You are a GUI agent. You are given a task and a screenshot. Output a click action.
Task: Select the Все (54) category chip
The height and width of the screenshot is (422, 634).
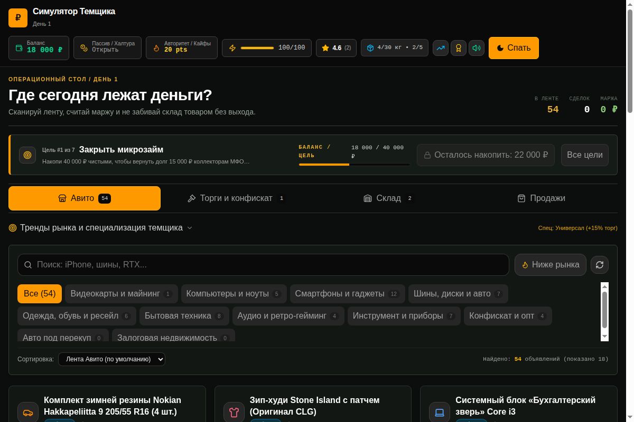point(40,294)
